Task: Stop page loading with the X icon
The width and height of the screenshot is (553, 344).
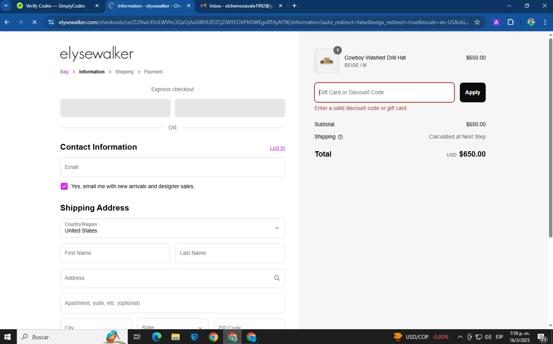Action: pyautogui.click(x=34, y=22)
